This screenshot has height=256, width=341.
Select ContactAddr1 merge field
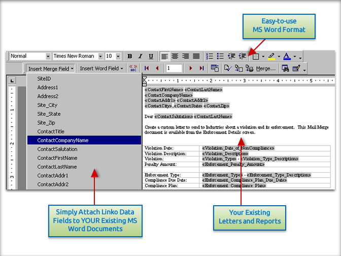84,175
